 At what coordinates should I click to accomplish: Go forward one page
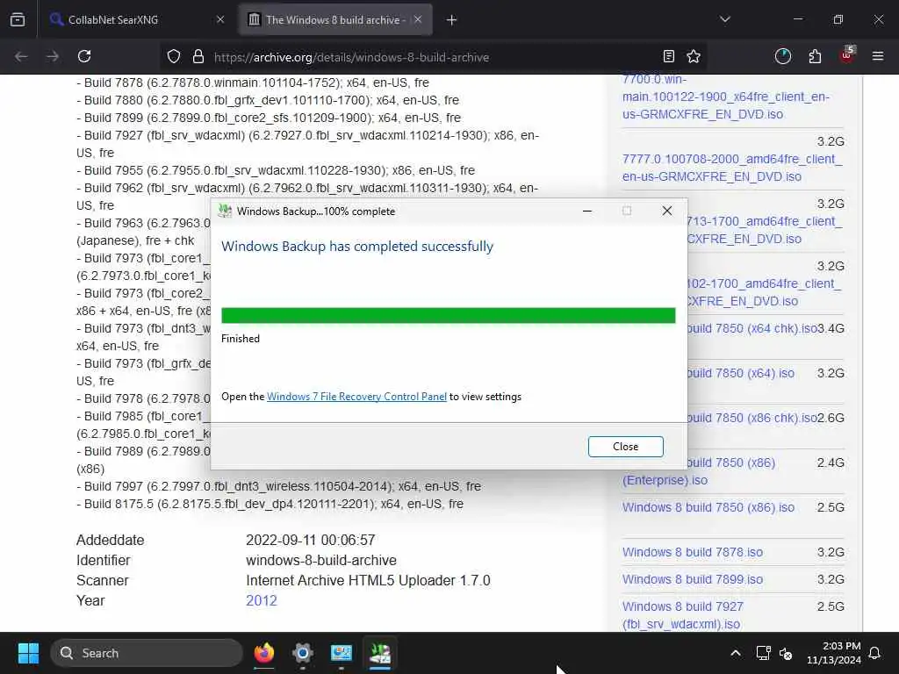pyautogui.click(x=52, y=56)
